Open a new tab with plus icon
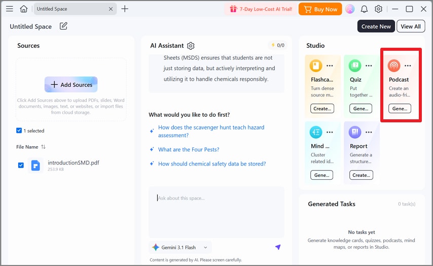 [125, 9]
